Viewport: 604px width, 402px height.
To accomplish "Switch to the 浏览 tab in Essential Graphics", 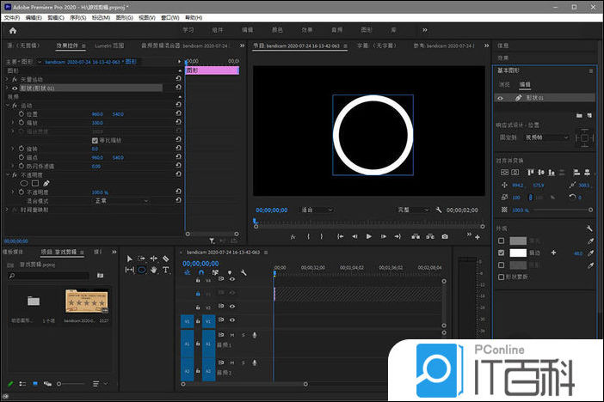I will 505,85.
